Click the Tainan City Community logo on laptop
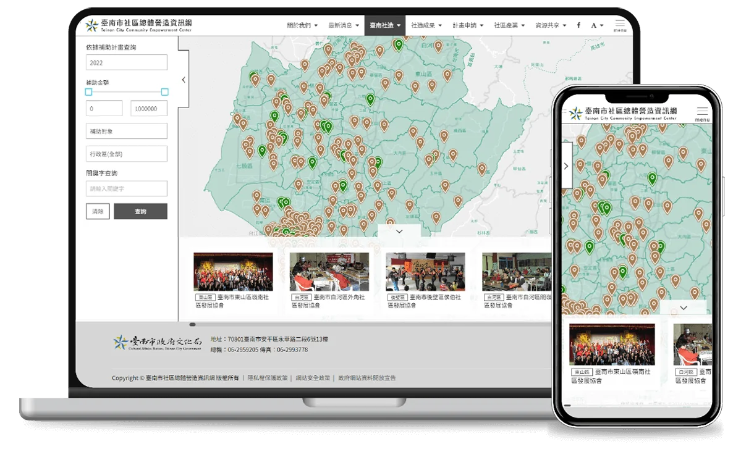 (x=138, y=25)
